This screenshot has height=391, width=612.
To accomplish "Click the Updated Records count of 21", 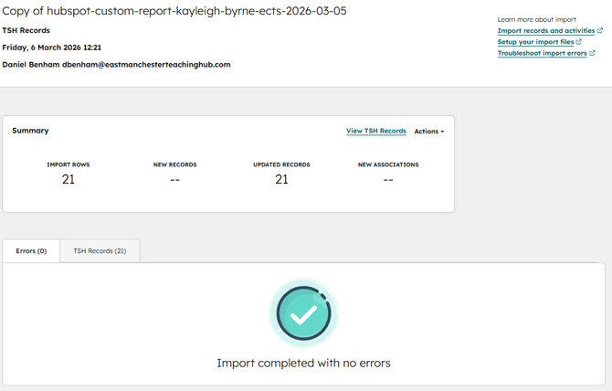I will [x=281, y=180].
